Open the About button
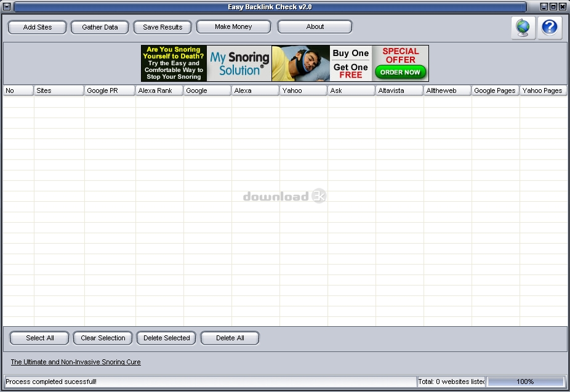Image resolution: width=570 pixels, height=392 pixels. [315, 27]
